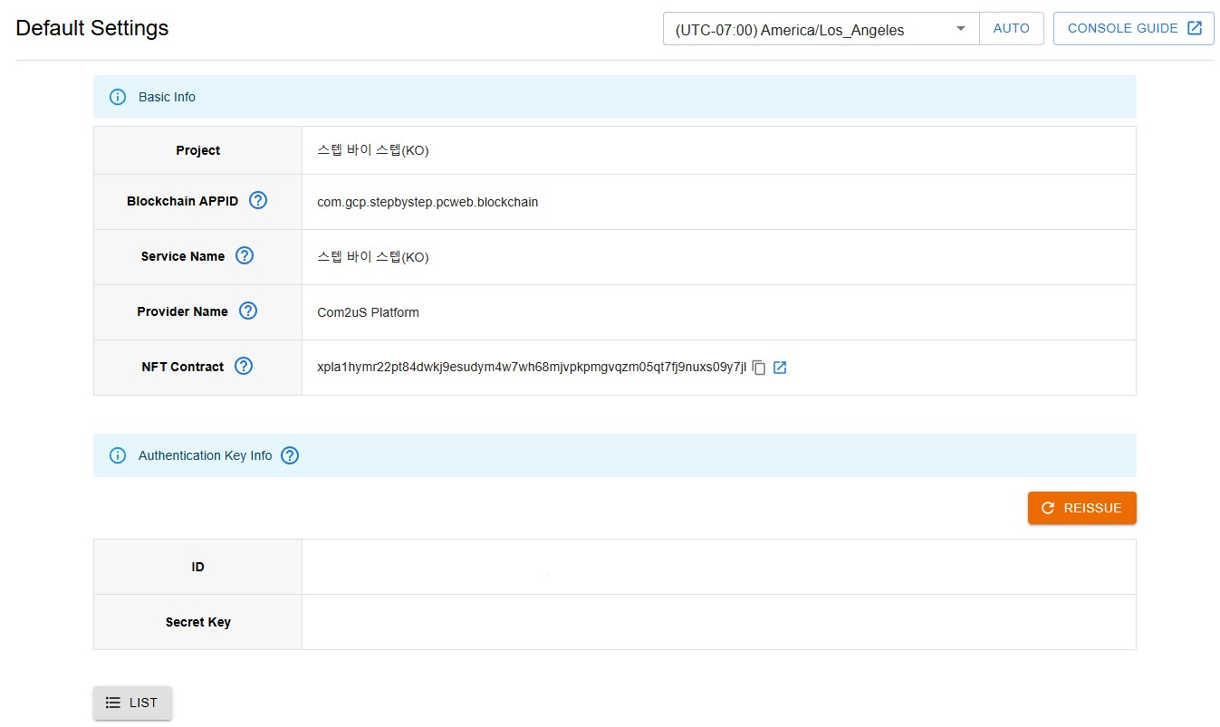Viewport: 1220px width, 727px height.
Task: Open the Console Guide
Action: pos(1133,28)
